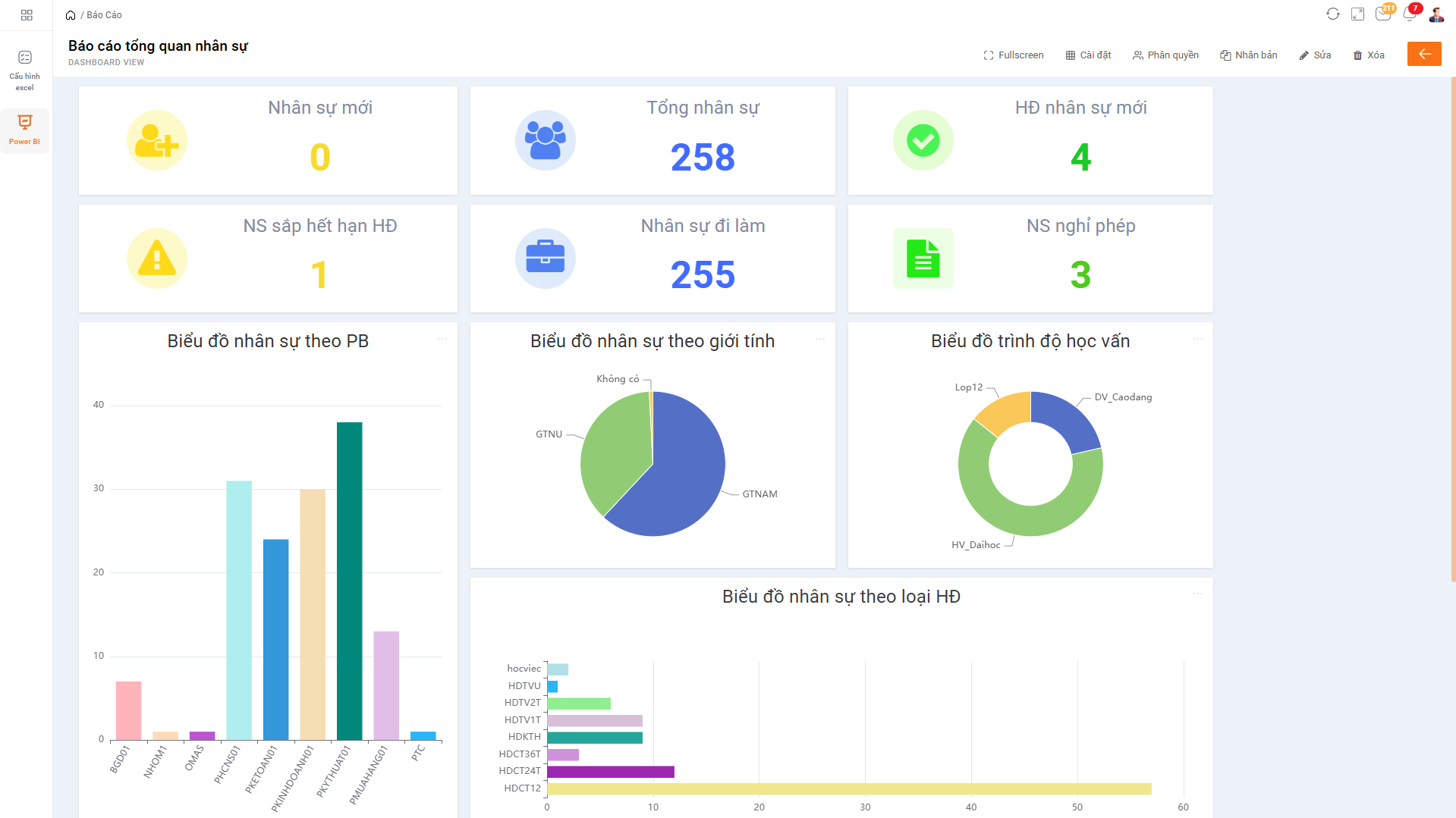Click the expand window icon

[1357, 14]
